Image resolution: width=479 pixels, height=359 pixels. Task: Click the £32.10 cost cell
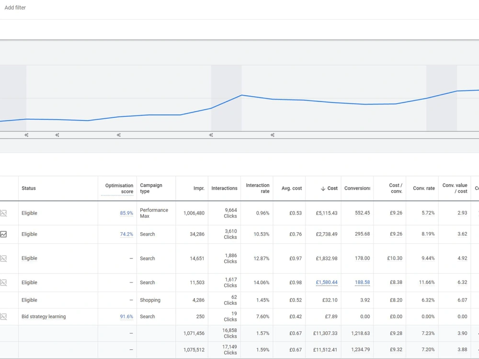coord(330,300)
